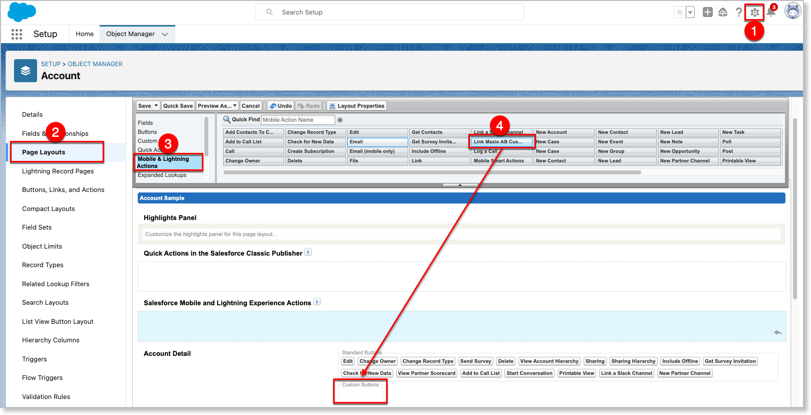
Task: Open Global Actions plus icon
Action: (x=707, y=13)
